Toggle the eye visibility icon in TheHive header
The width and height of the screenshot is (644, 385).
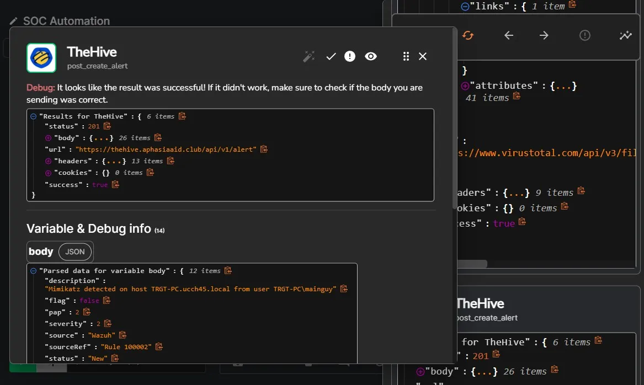click(371, 56)
